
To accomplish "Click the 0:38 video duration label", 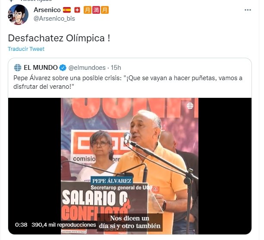I will (x=21, y=224).
